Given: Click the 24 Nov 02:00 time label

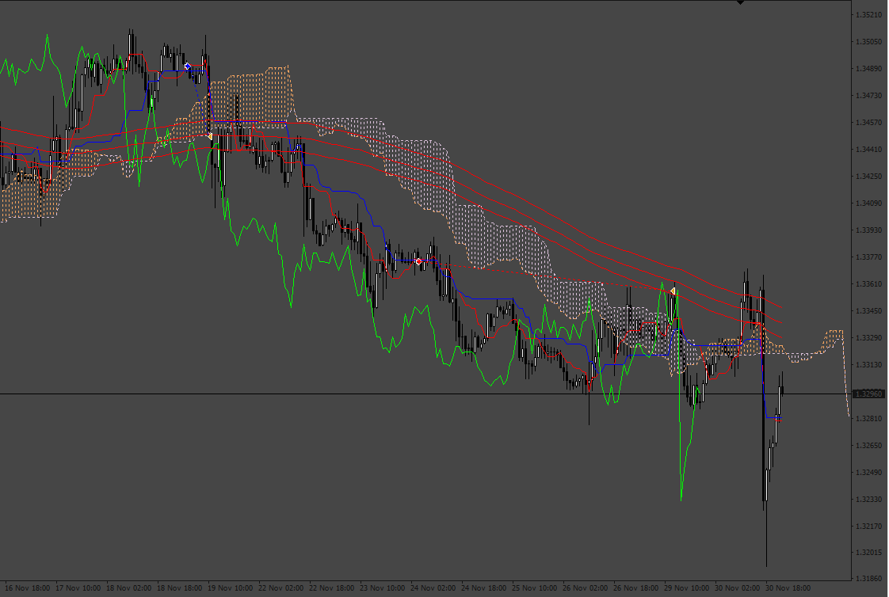Looking at the screenshot, I should point(433,588).
